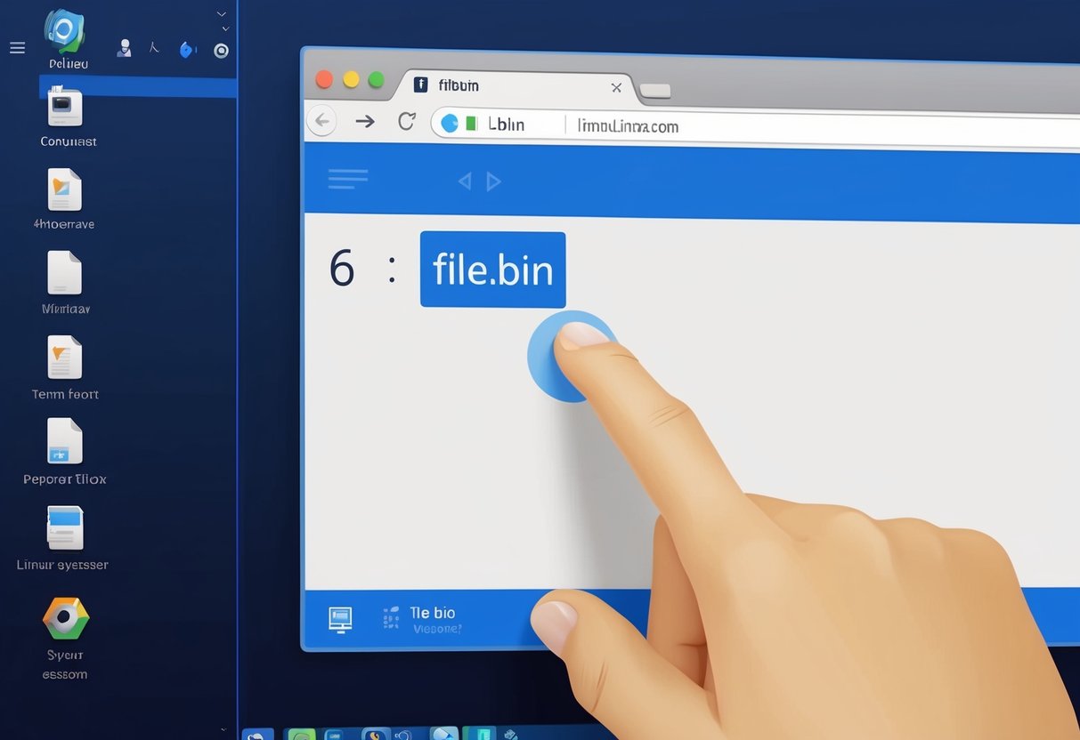This screenshot has height=740, width=1080.
Task: Open the hamburger menu in the top-left corner
Action: coord(17,47)
